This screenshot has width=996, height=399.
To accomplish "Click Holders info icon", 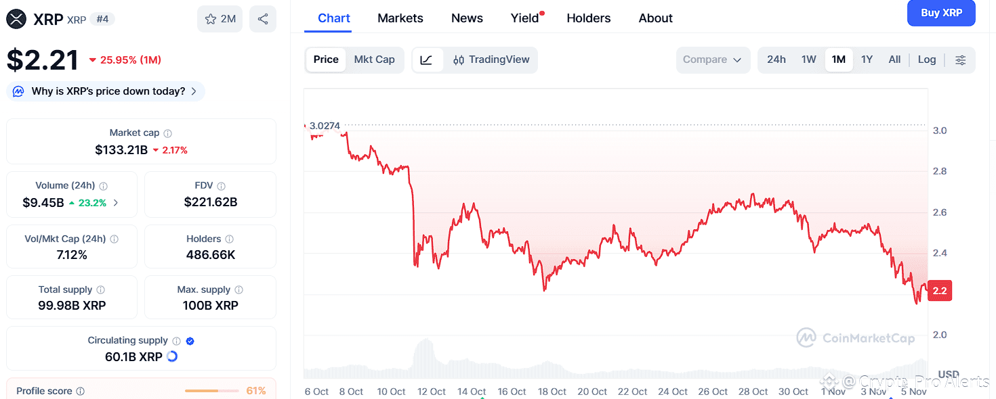I will [x=230, y=239].
